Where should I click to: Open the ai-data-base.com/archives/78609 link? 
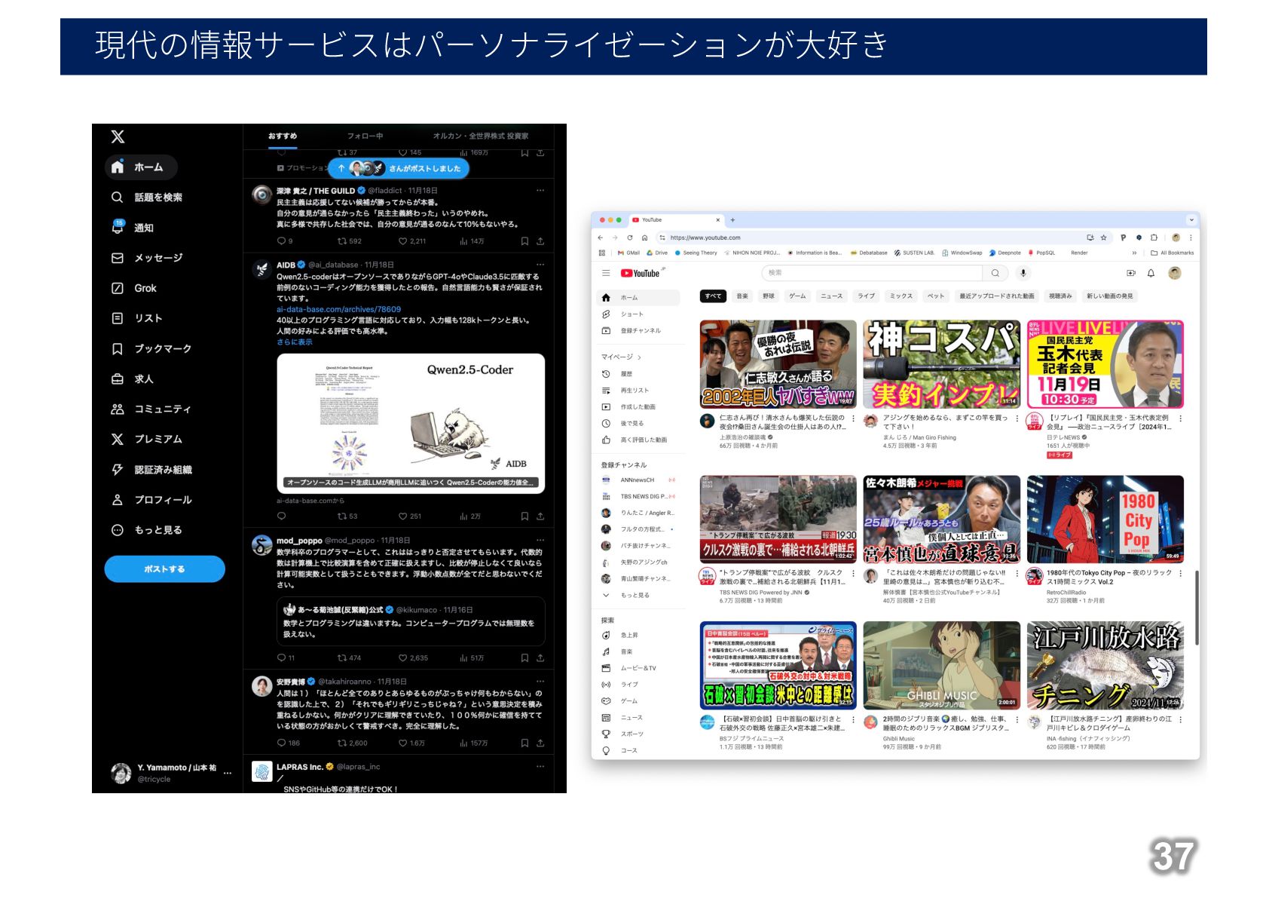click(x=338, y=309)
